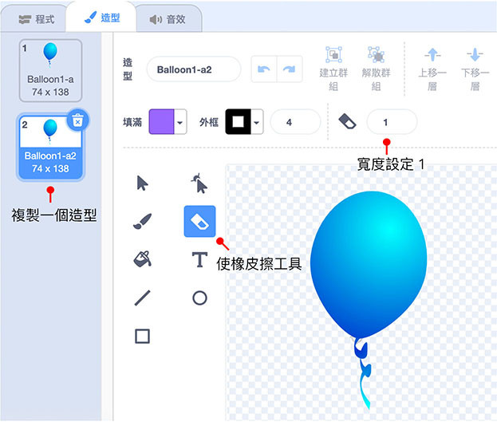Image resolution: width=497 pixels, height=422 pixels.
Task: Click the eraser icon beside width field
Action: [x=347, y=122]
